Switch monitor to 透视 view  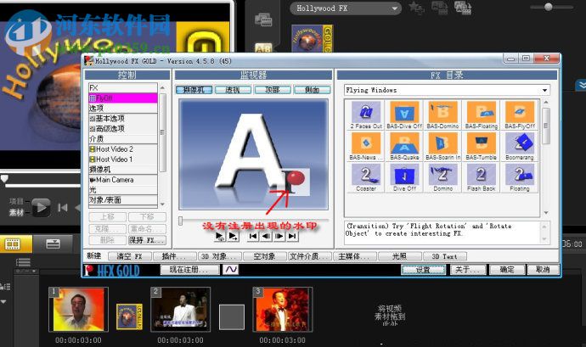[233, 90]
